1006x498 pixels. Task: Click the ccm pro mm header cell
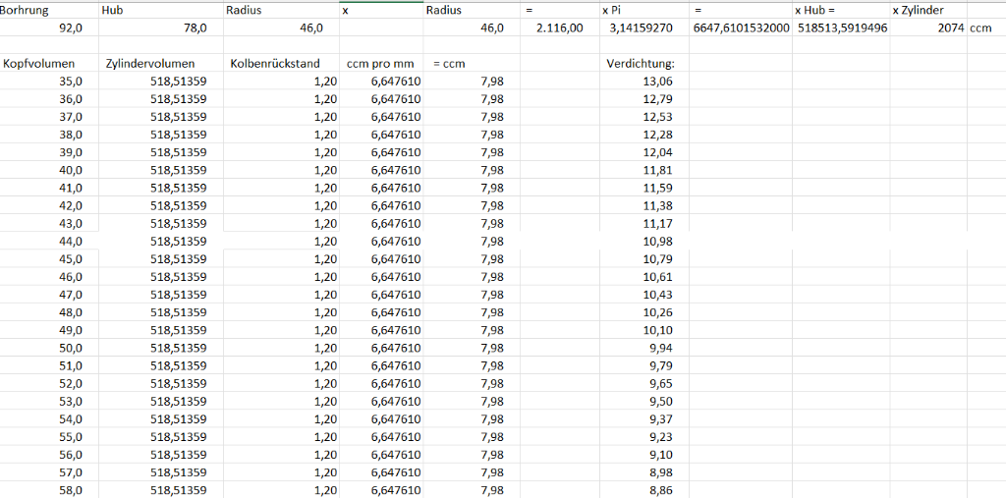pyautogui.click(x=381, y=64)
